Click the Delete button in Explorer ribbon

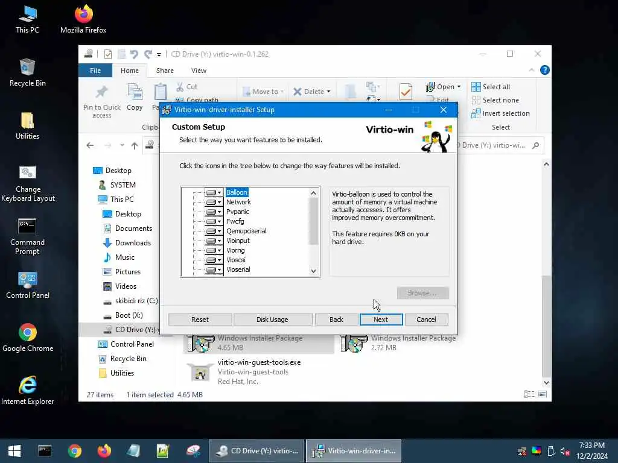[312, 92]
